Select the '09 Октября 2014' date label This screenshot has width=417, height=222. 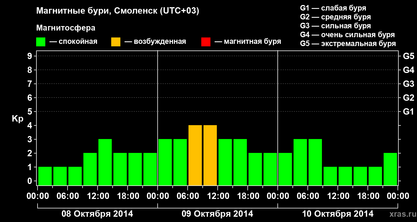[x=217, y=214]
